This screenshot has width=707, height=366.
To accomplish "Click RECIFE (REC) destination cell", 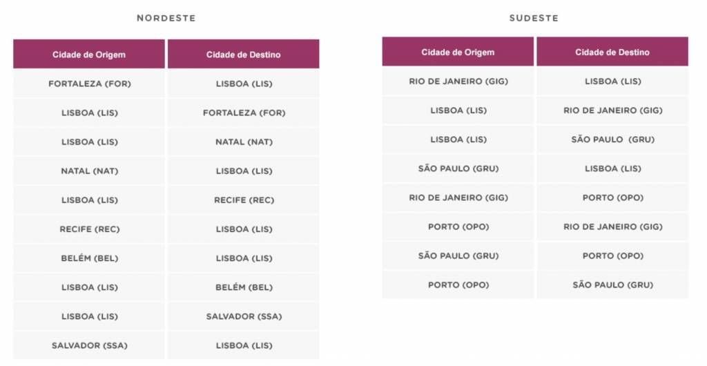I will [x=244, y=200].
